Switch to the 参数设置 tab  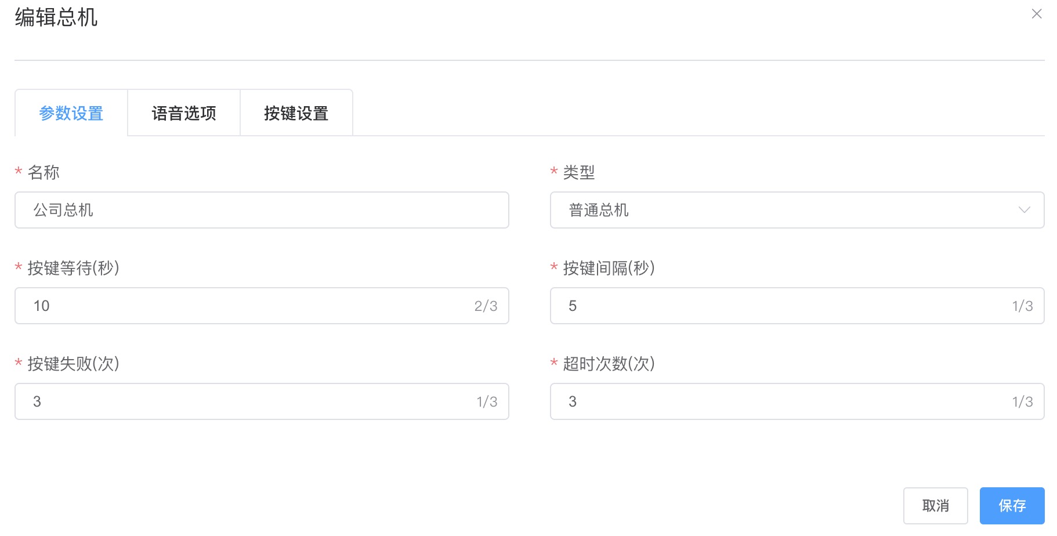click(71, 113)
